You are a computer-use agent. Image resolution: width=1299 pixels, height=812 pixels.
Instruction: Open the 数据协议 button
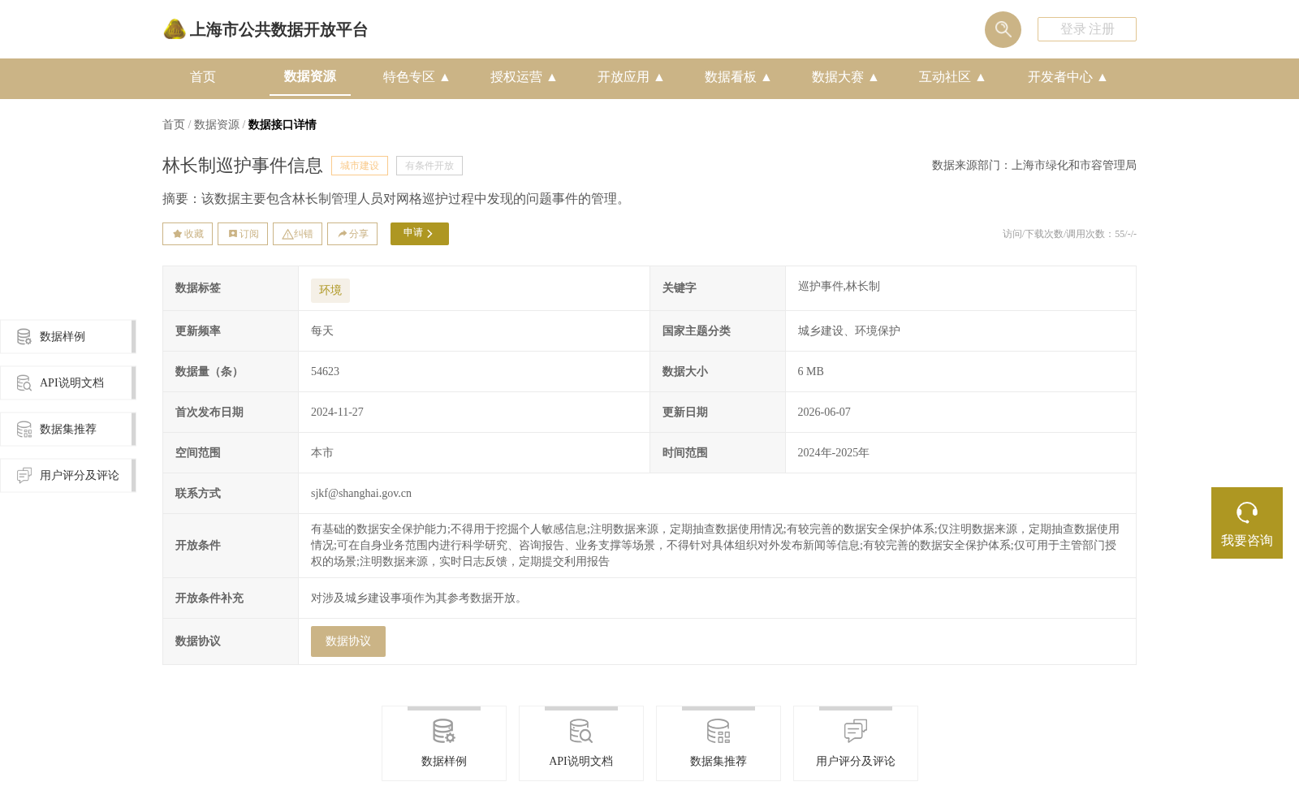(348, 641)
